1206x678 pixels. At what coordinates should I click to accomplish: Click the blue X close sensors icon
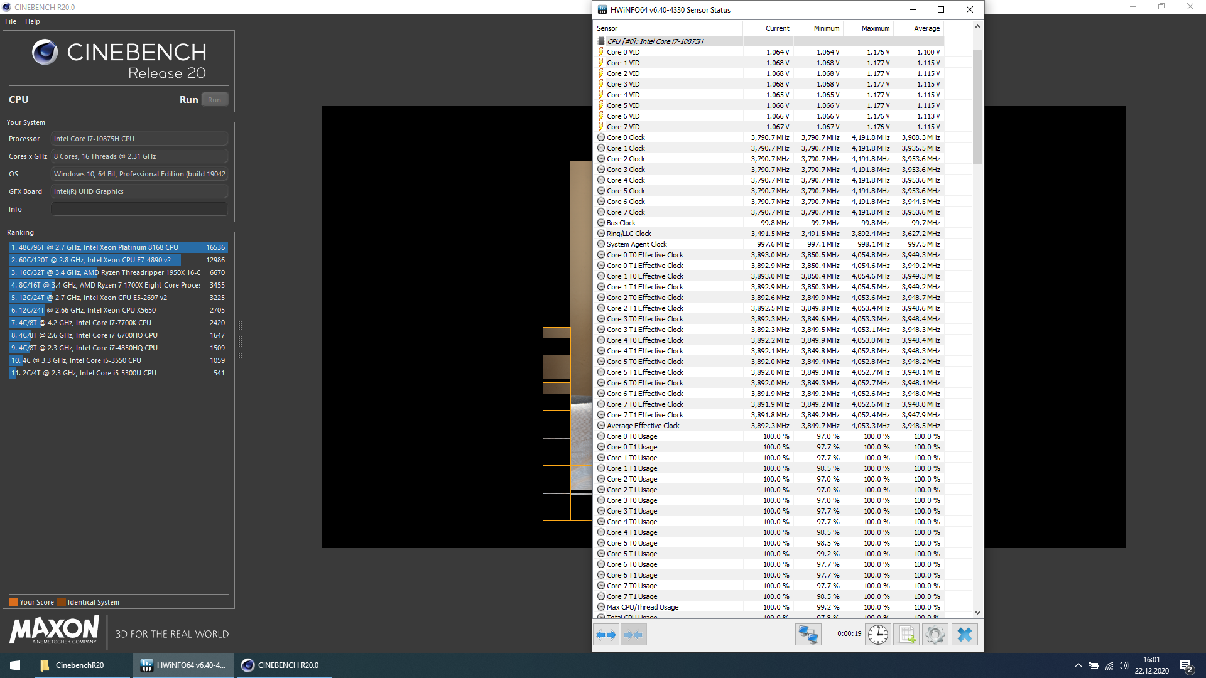tap(965, 635)
